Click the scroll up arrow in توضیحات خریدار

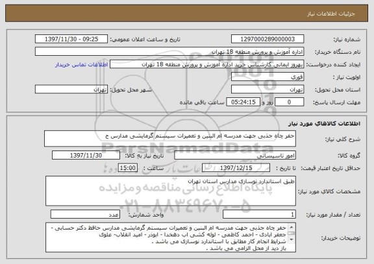(292, 226)
